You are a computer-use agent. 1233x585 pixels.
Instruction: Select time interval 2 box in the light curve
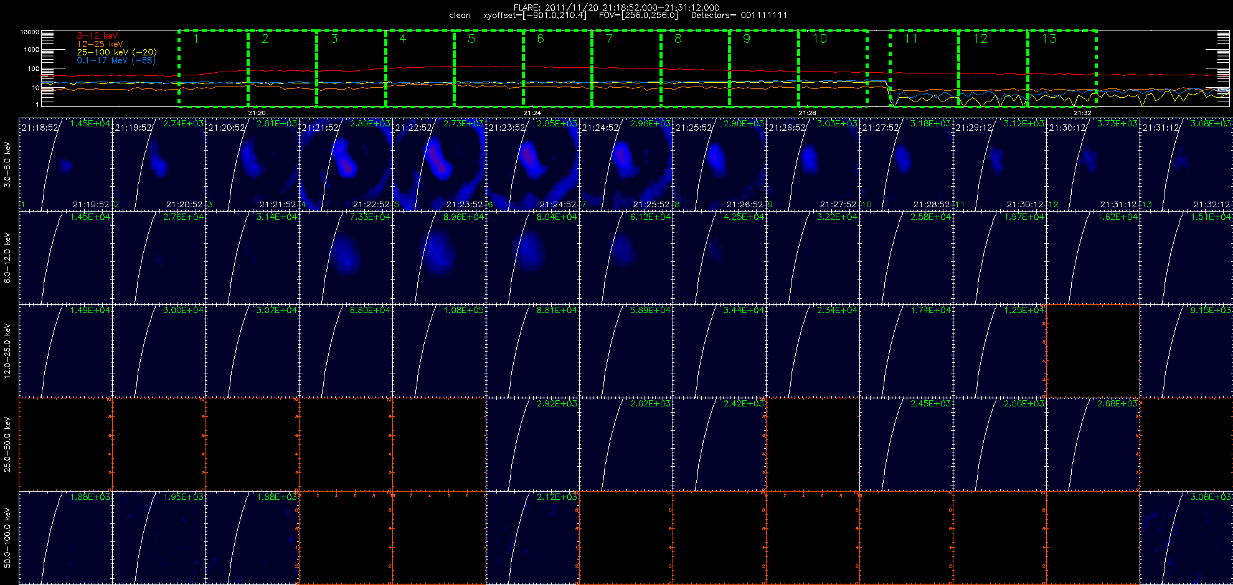283,68
